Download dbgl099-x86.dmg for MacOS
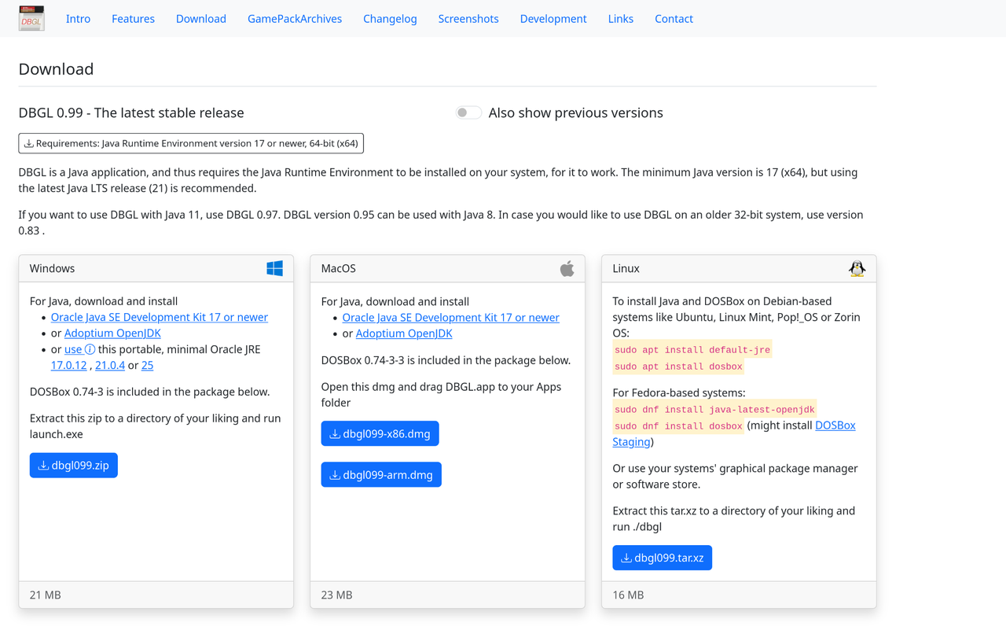The width and height of the screenshot is (1006, 630). tap(380, 434)
